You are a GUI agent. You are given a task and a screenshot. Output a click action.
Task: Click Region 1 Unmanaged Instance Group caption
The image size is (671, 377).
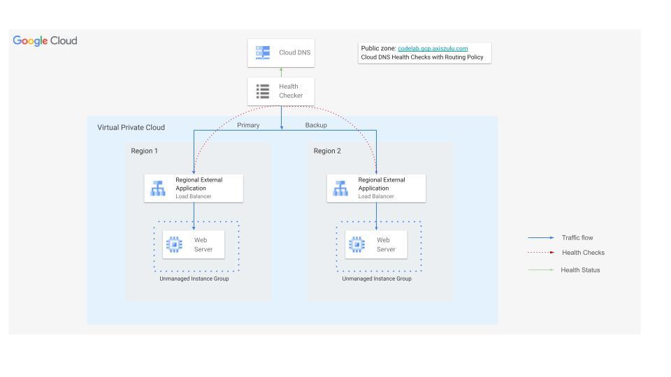[194, 279]
